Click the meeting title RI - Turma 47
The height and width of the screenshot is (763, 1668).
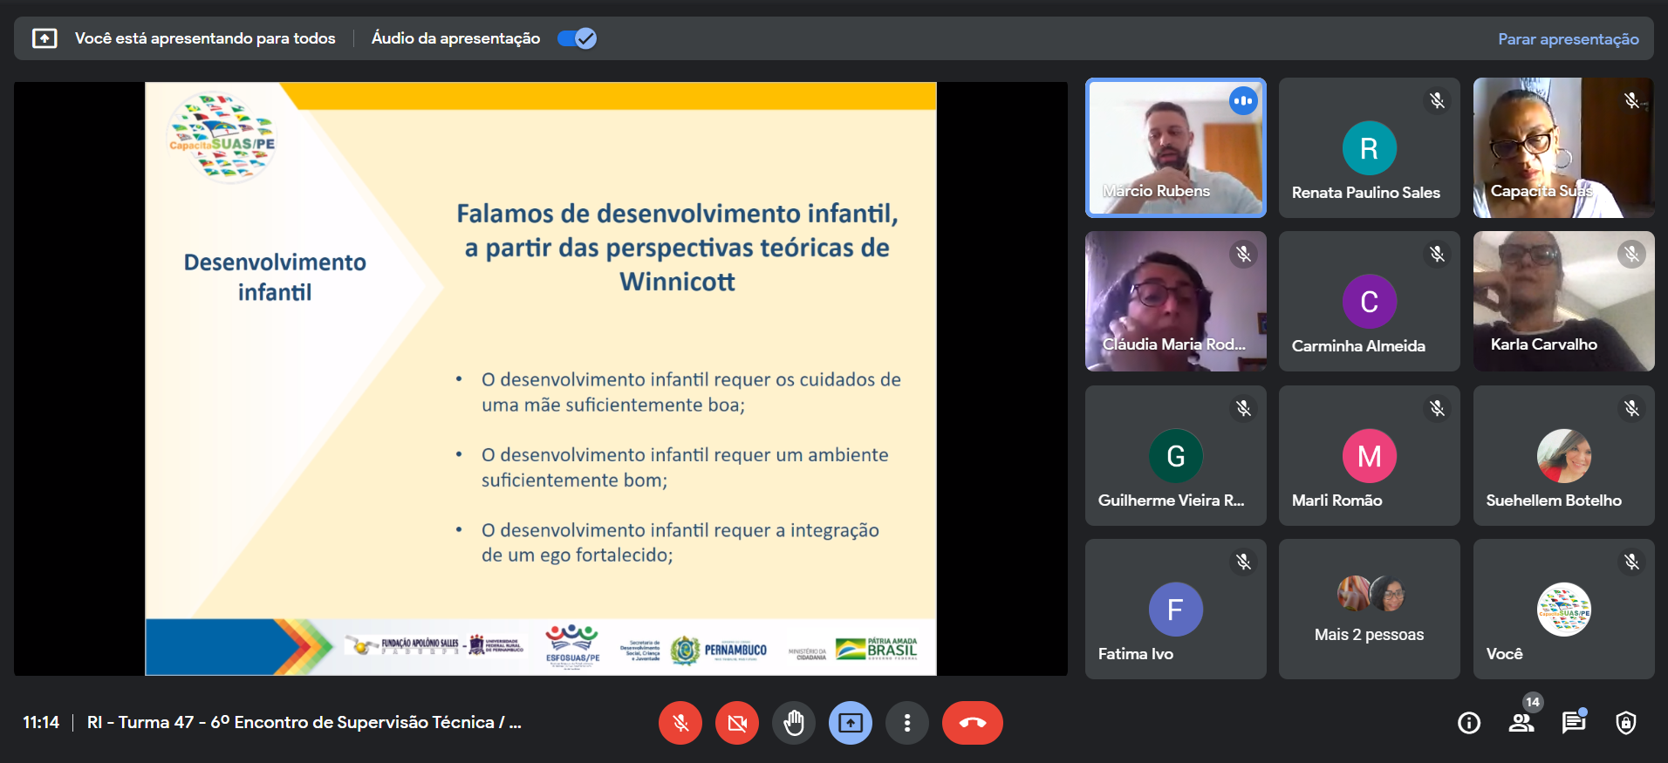pos(304,723)
